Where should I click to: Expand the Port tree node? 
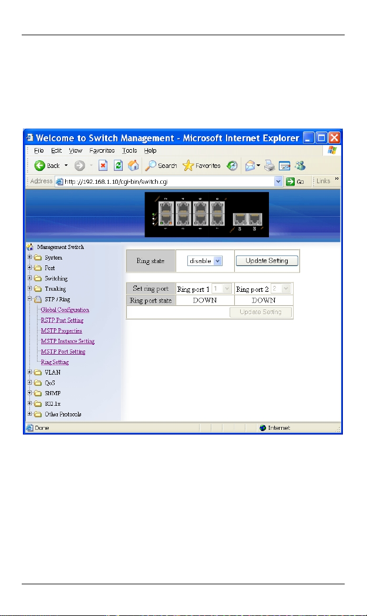tap(29, 268)
